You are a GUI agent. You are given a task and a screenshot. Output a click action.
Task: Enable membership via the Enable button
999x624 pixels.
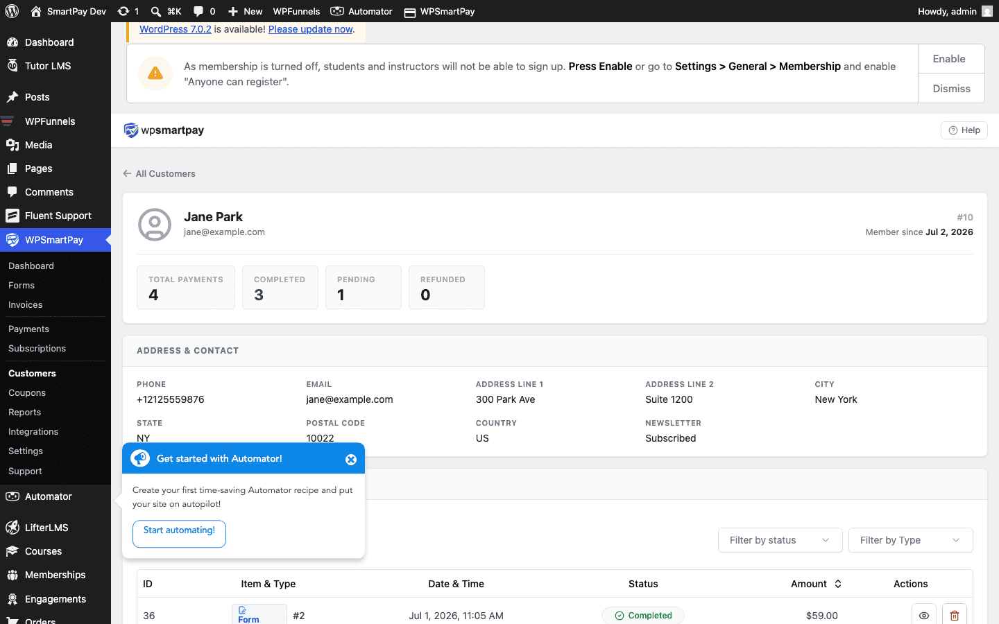[950, 59]
